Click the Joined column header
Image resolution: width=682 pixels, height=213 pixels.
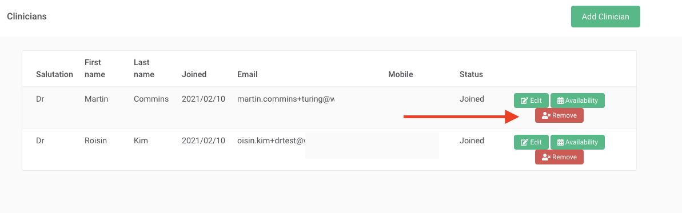pos(194,74)
